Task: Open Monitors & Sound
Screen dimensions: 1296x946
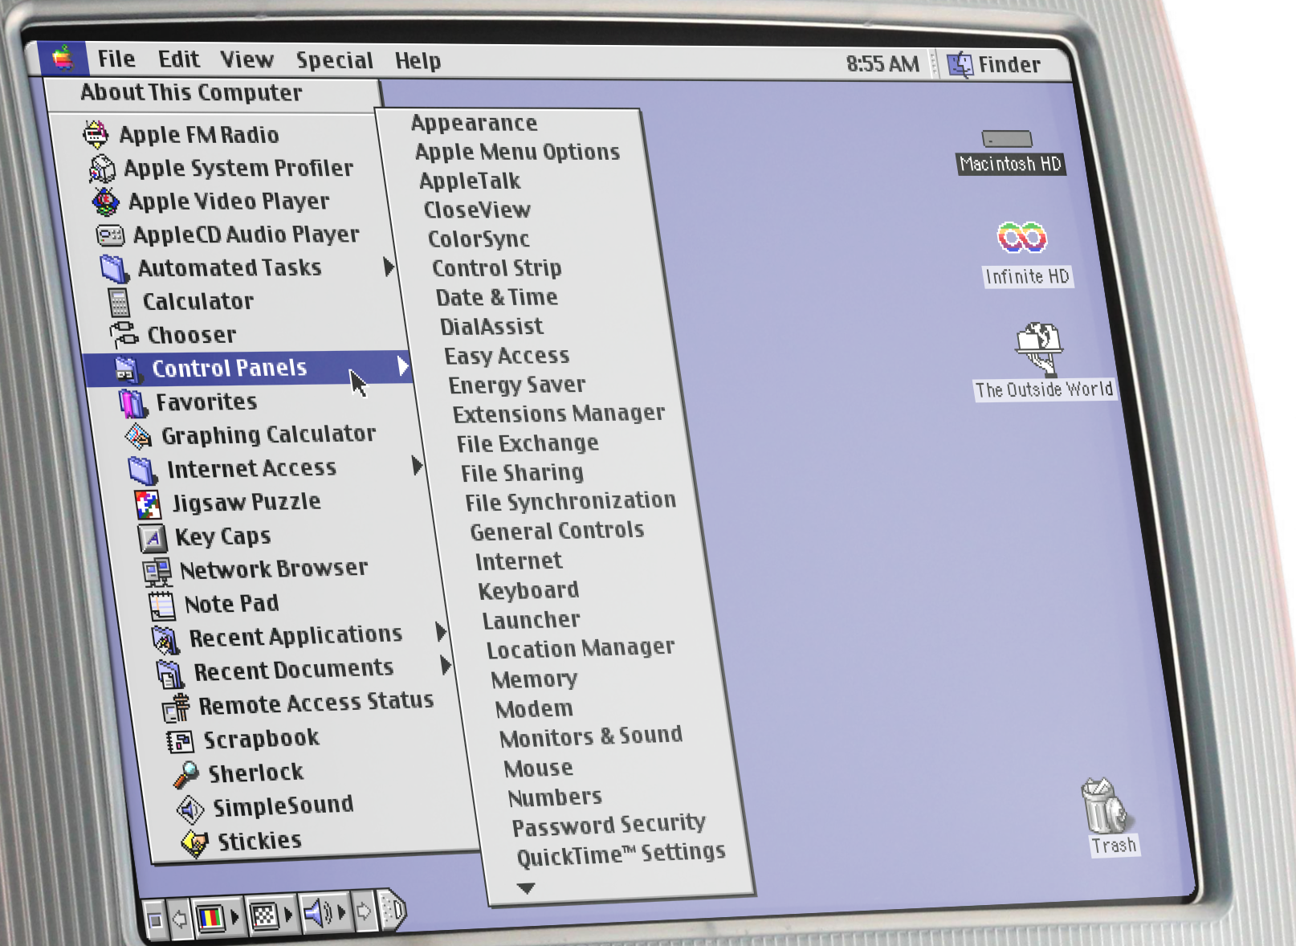Action: (591, 736)
